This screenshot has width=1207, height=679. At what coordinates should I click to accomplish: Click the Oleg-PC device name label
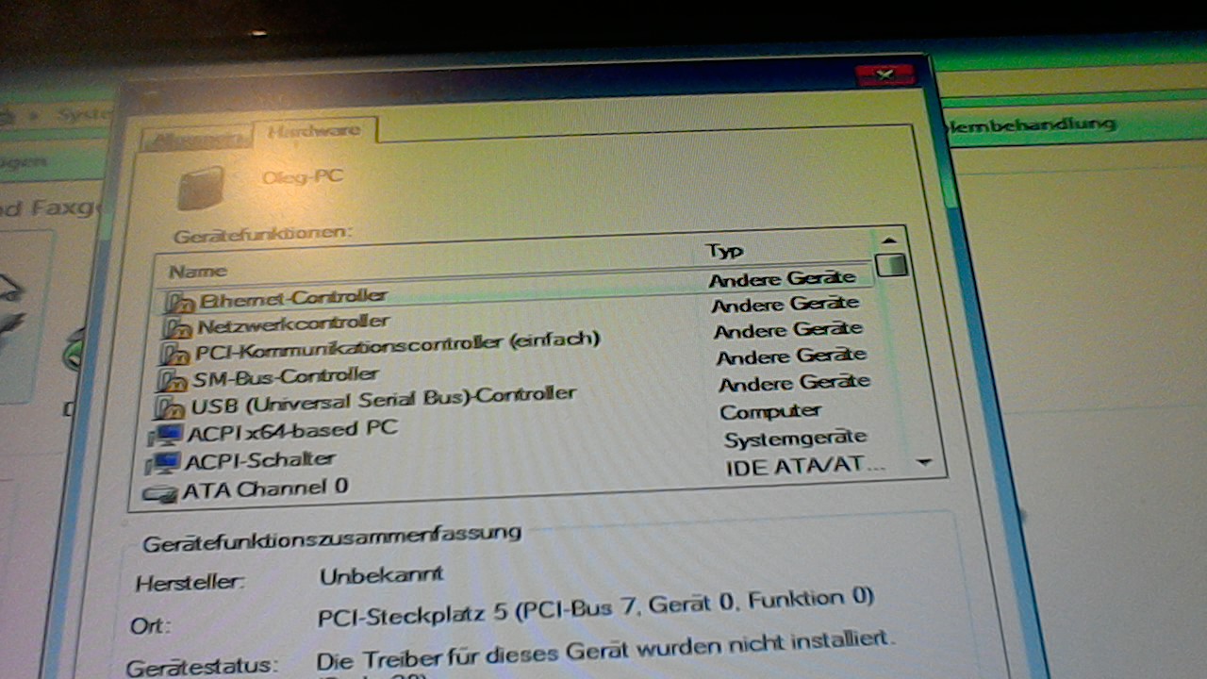click(302, 176)
